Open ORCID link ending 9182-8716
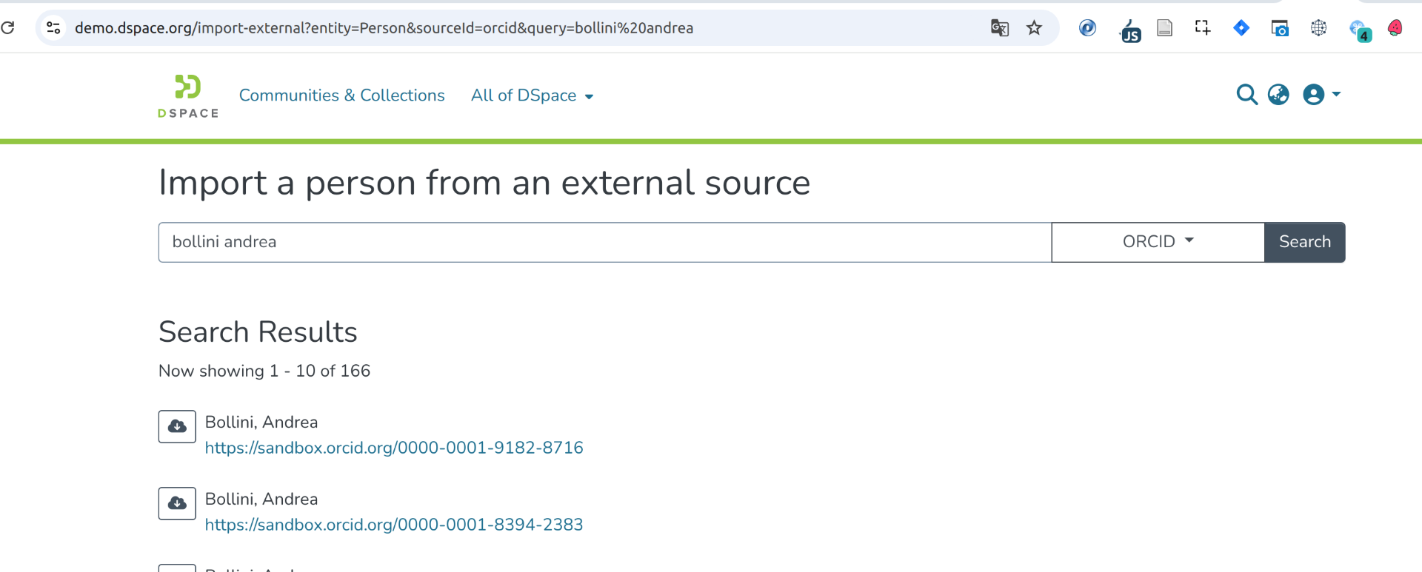The height and width of the screenshot is (572, 1422). point(394,448)
